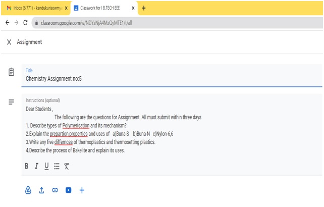The image size is (324, 207).
Task: Click the plus icon to create attachment
Action: (x=82, y=190)
